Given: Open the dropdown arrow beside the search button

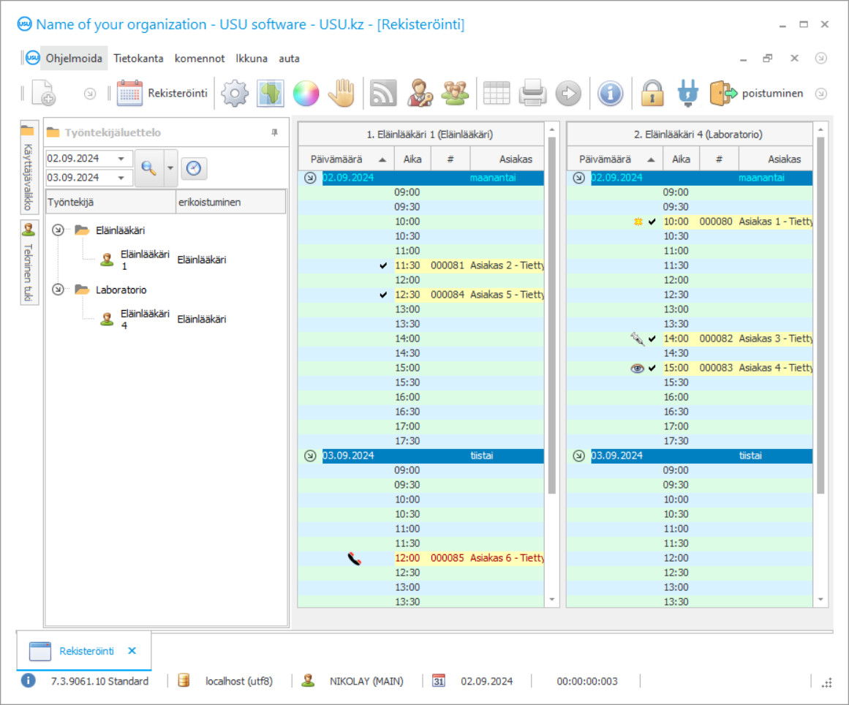Looking at the screenshot, I should tap(170, 168).
